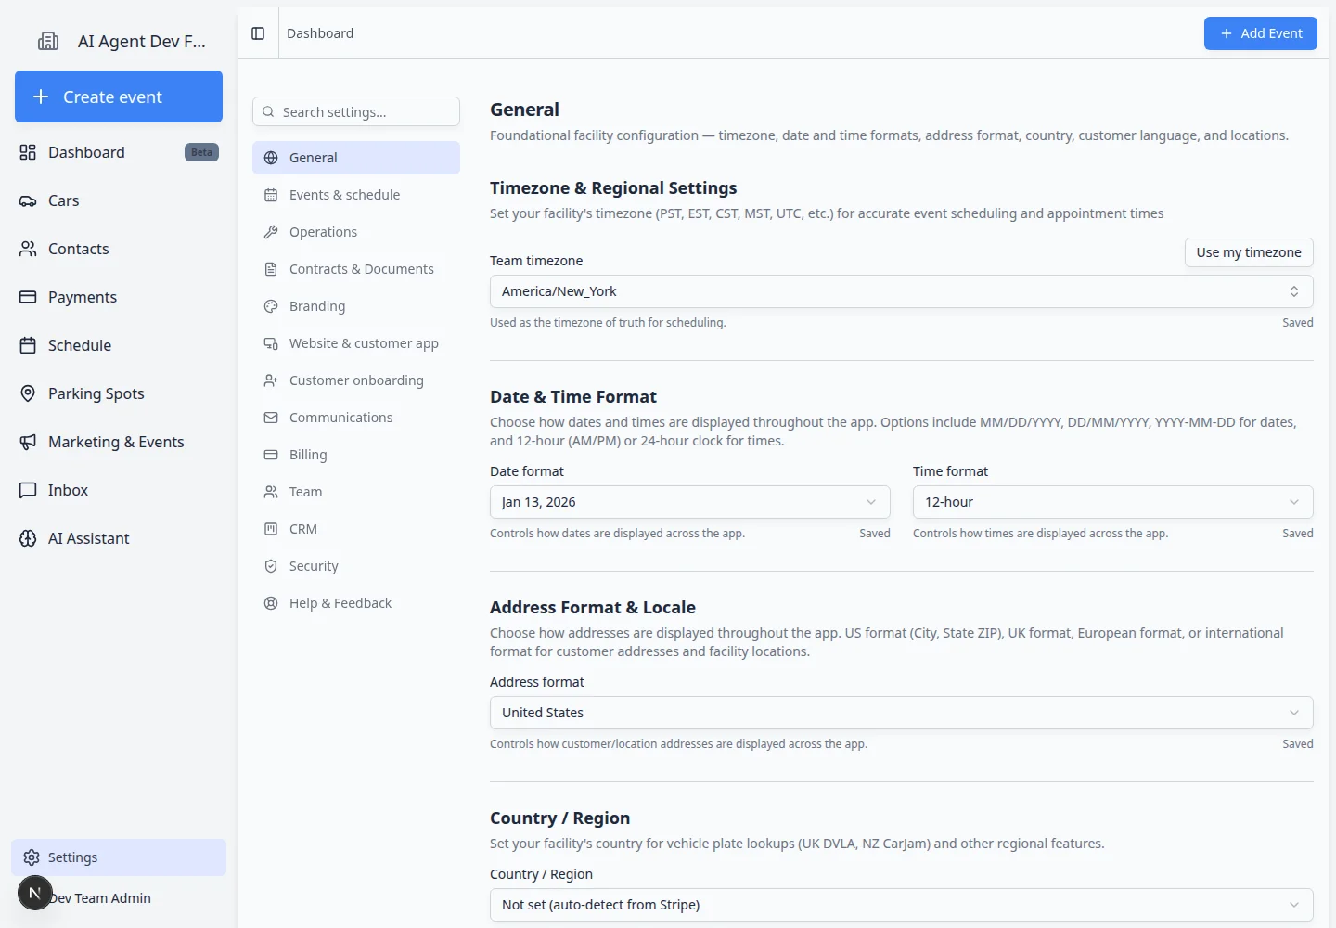Click the CRM section icon
1336x928 pixels.
click(271, 529)
